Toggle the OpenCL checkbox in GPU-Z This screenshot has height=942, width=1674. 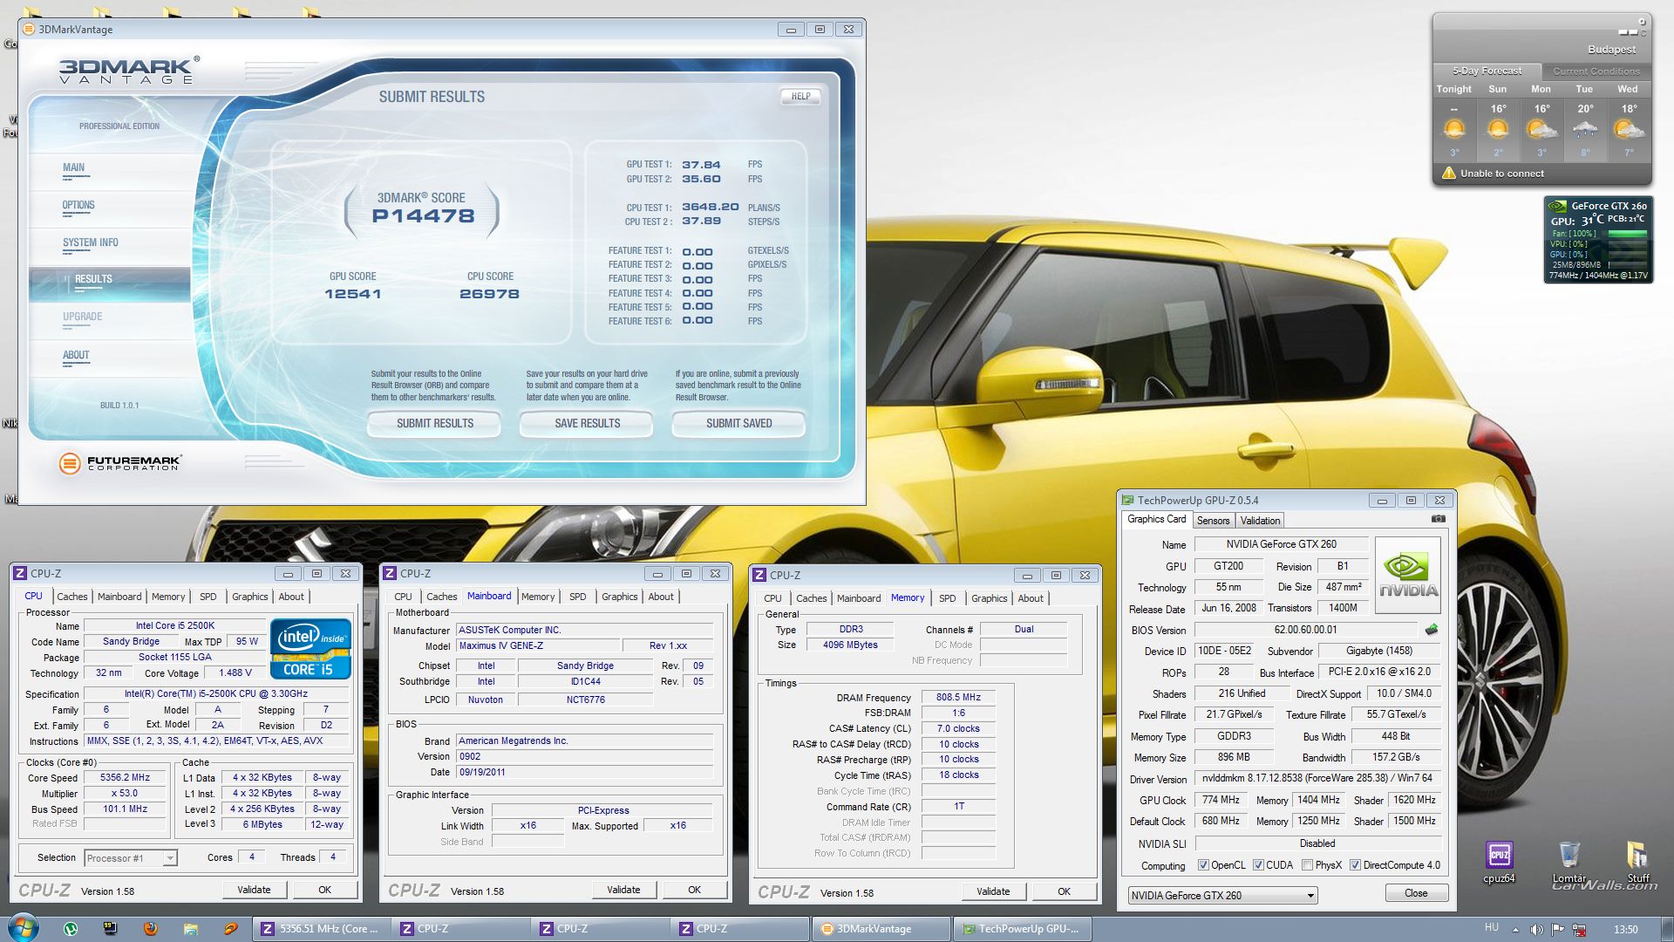1203,865
